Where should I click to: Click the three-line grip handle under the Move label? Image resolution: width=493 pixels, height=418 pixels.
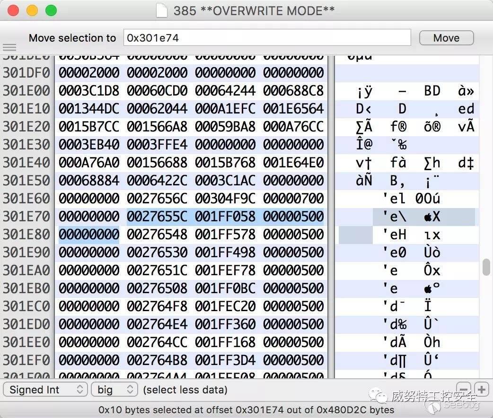coord(9,47)
